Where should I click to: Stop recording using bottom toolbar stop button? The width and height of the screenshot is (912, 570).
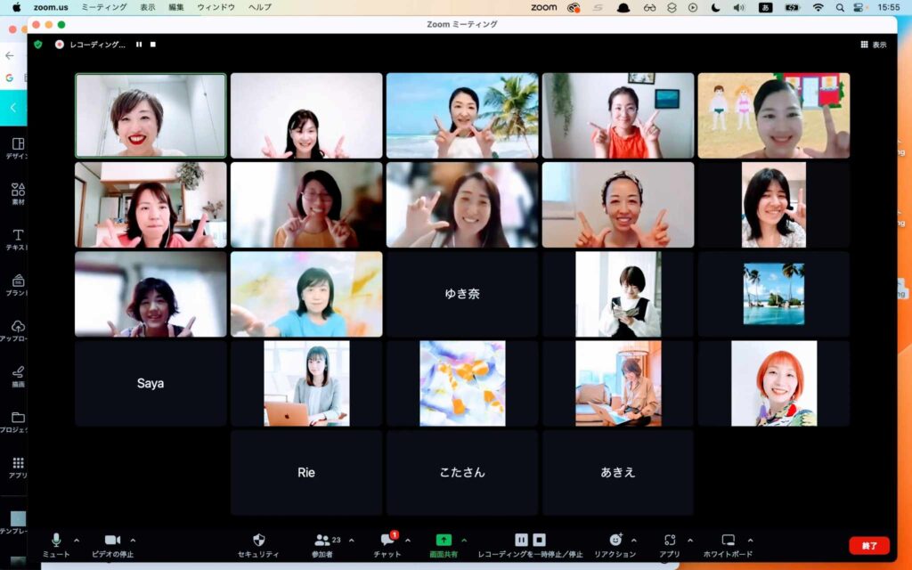click(x=540, y=540)
